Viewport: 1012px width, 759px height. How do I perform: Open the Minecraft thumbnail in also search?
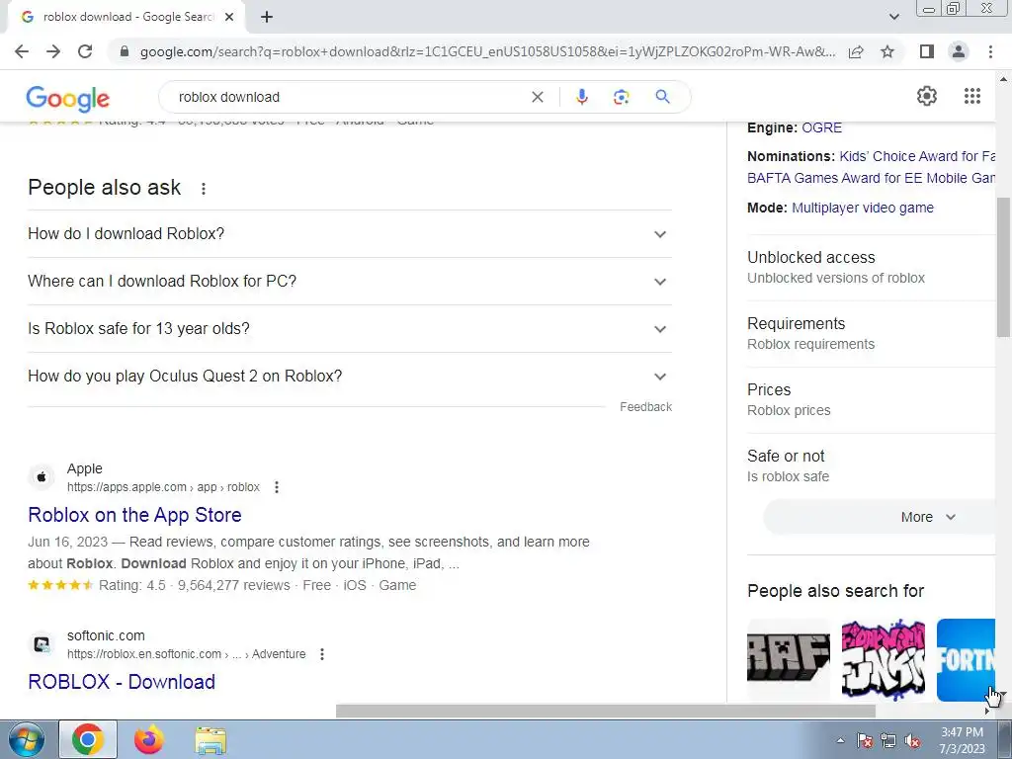pyautogui.click(x=789, y=659)
